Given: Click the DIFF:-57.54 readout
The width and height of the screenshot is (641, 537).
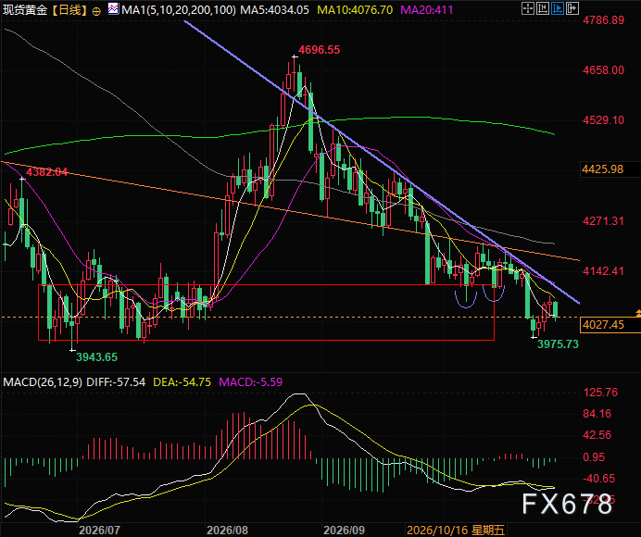Looking at the screenshot, I should pos(116,382).
